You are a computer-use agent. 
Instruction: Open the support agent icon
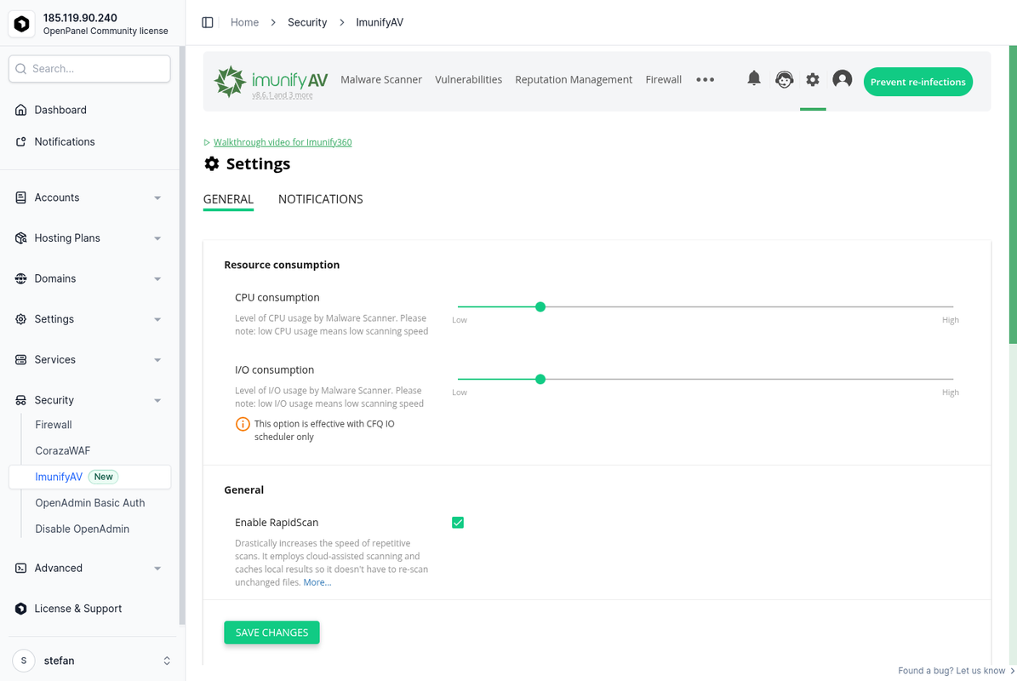784,80
